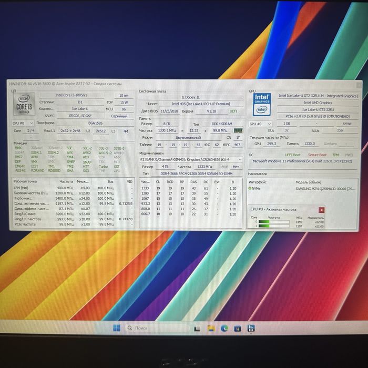Click the IL Dopey_IL motherboard field
Screen dimensions: 368x368
tap(190, 97)
